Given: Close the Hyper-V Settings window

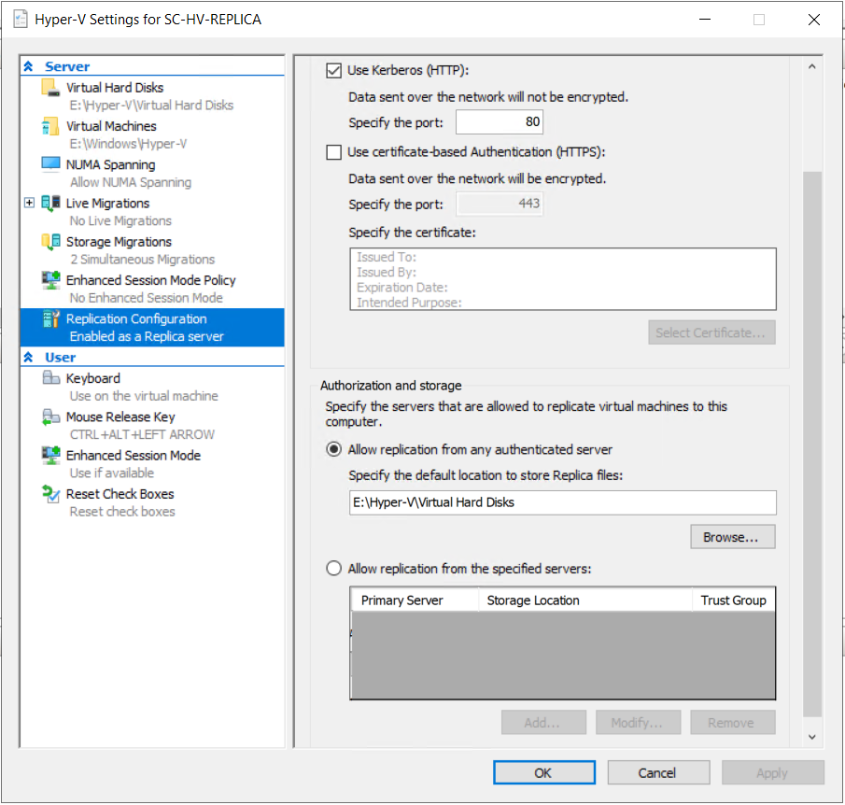Looking at the screenshot, I should [814, 20].
